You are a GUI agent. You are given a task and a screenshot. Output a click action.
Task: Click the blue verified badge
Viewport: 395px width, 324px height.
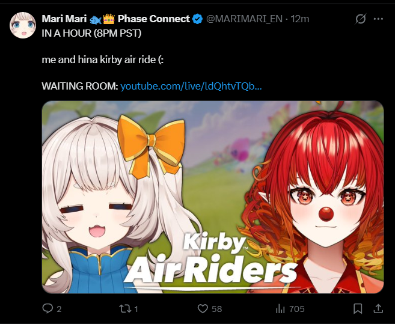pos(197,19)
